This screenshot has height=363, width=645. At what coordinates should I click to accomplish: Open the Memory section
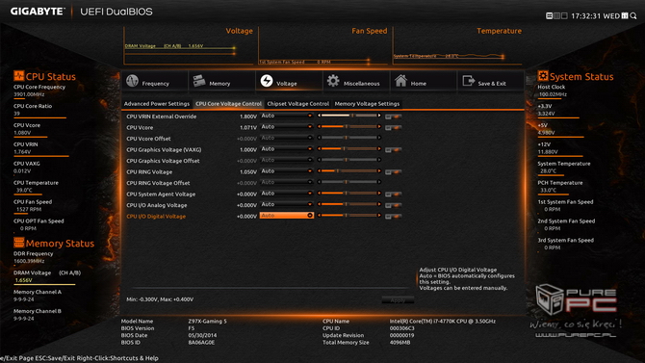pos(221,81)
